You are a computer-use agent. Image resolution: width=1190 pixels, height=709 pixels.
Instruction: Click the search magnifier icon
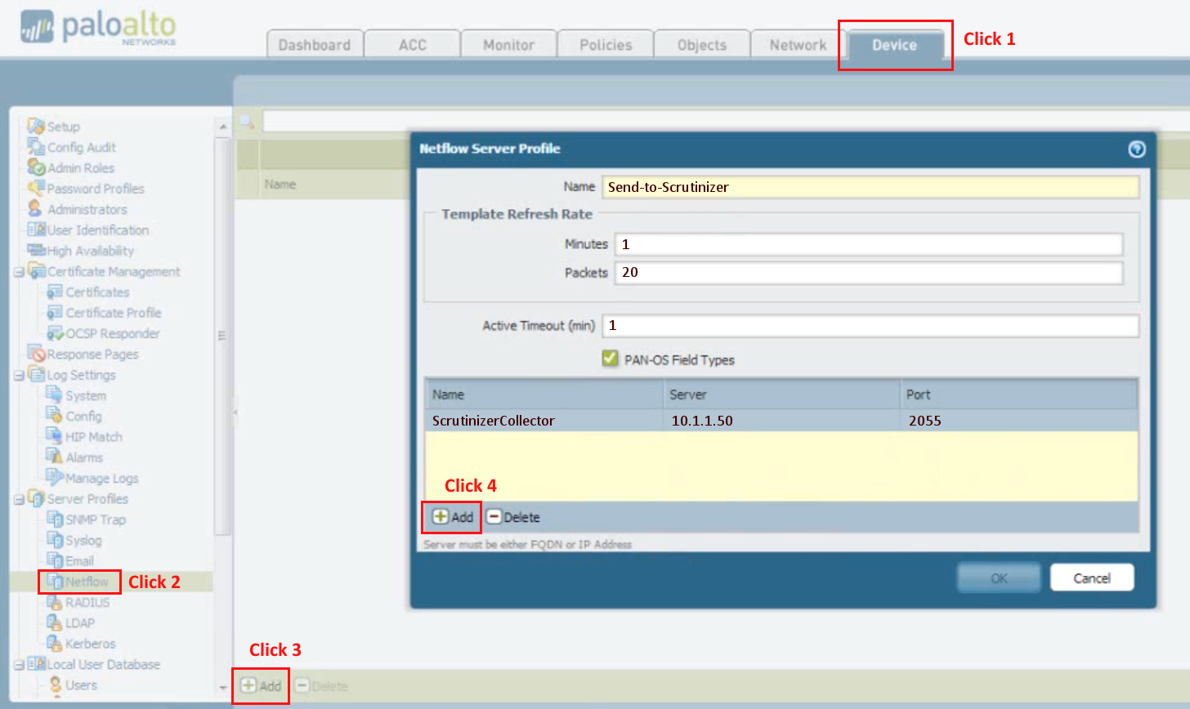[247, 123]
